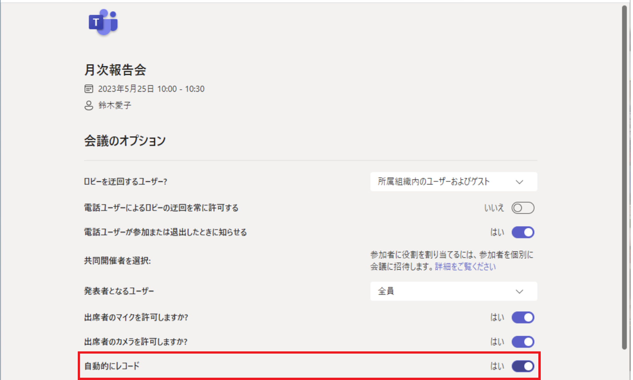Click the 月次報告会 meeting title

point(115,70)
